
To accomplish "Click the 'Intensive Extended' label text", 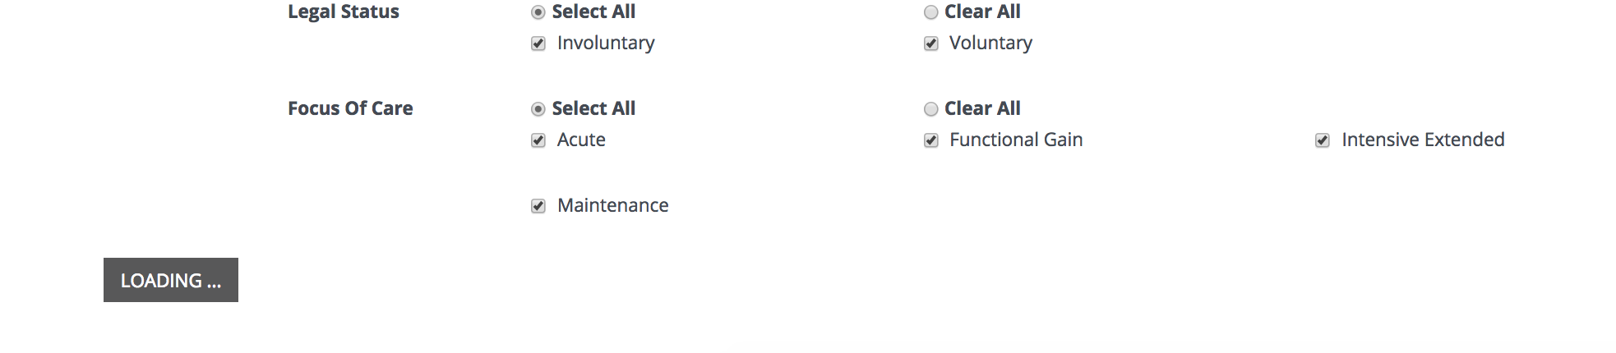I will click(1423, 140).
